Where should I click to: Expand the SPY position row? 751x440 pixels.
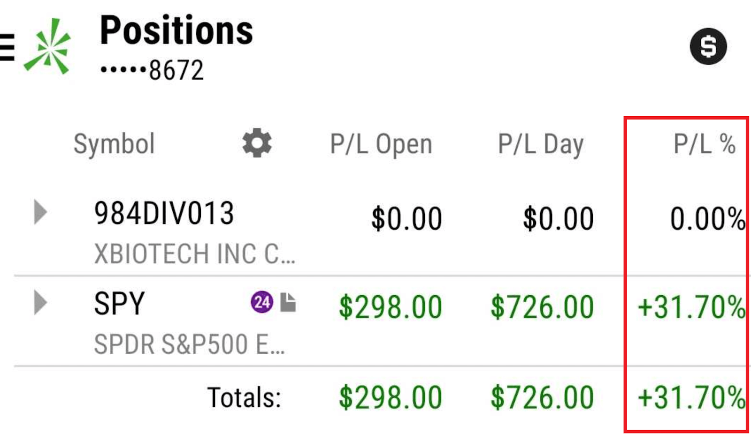coord(41,302)
